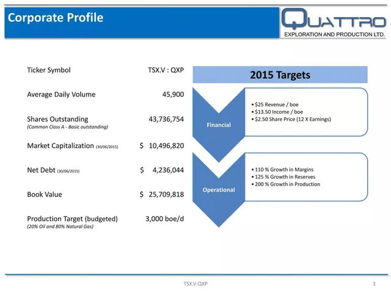Click the Average Daily Volume label
The image size is (391, 293).
click(x=61, y=95)
